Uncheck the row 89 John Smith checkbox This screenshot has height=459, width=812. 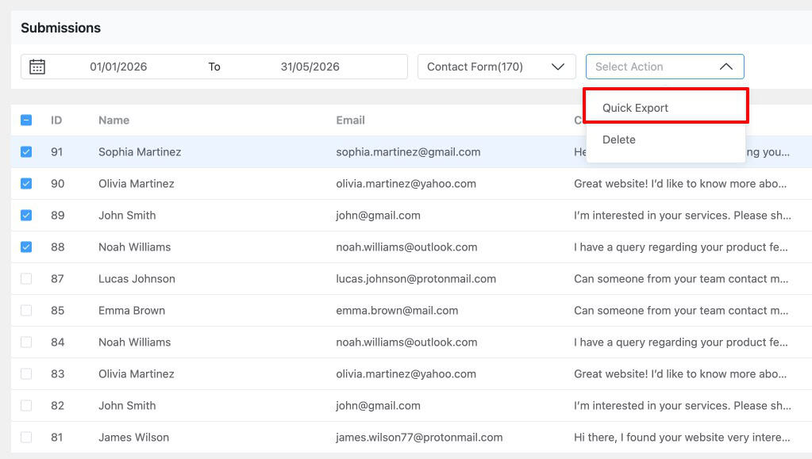26,216
